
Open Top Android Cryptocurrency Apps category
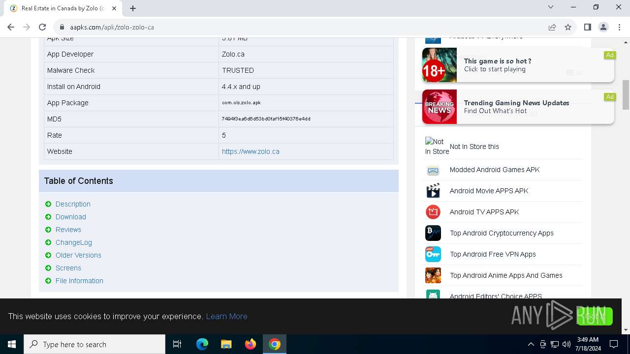click(502, 233)
